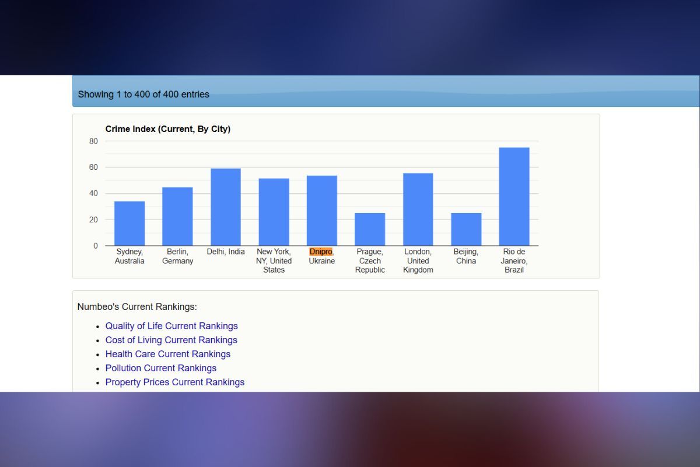Go to Health Care Current Rankings
This screenshot has height=467, width=700.
pos(167,354)
